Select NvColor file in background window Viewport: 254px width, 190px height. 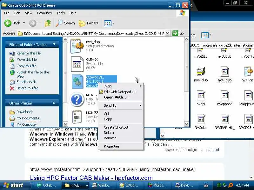tap(201, 122)
